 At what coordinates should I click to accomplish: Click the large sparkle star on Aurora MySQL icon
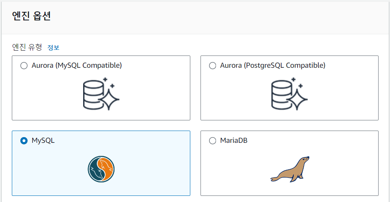pos(109,99)
